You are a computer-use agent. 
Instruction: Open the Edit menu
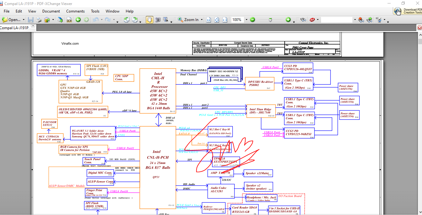(19, 11)
